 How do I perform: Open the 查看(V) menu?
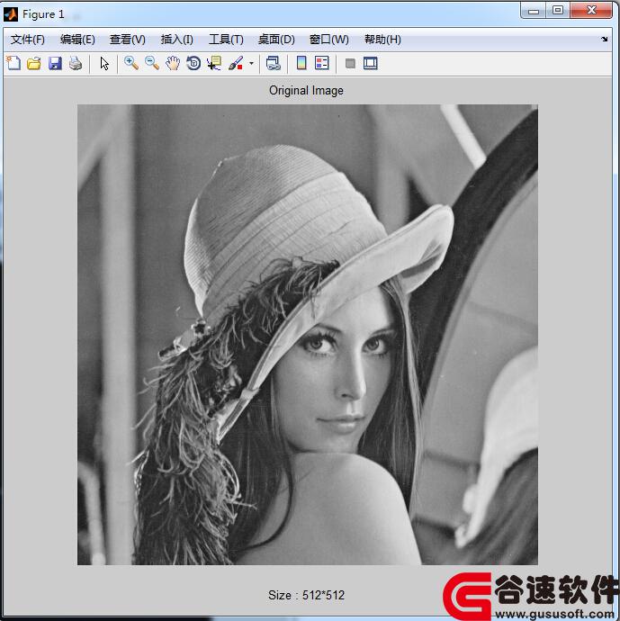(128, 40)
